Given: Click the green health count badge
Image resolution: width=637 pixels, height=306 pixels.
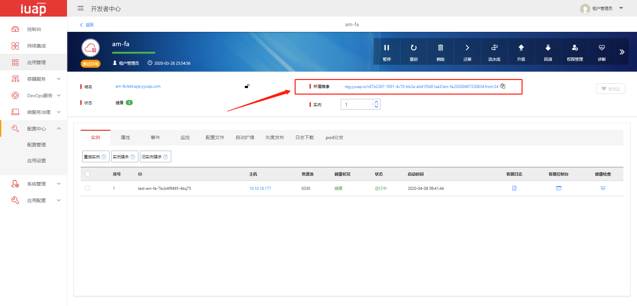Looking at the screenshot, I should pyautogui.click(x=129, y=103).
